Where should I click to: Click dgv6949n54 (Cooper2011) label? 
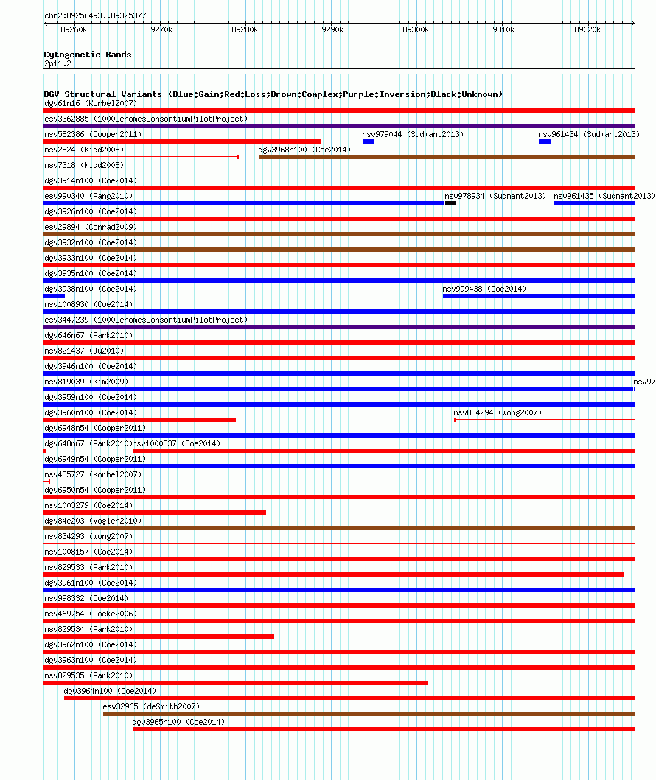(x=95, y=458)
